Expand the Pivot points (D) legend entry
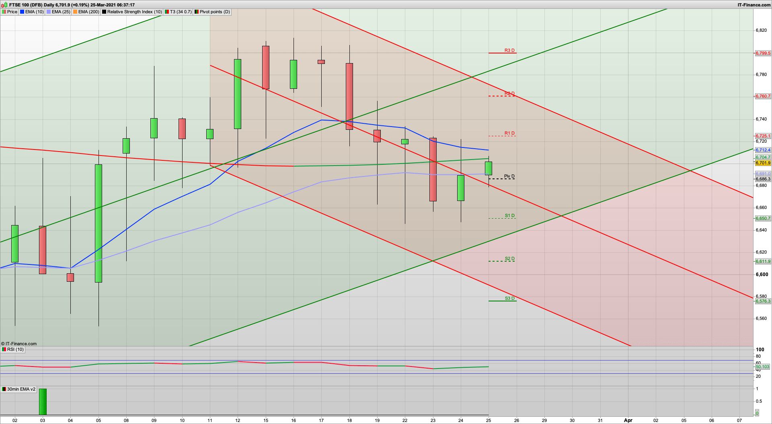The image size is (772, 424). (x=212, y=12)
